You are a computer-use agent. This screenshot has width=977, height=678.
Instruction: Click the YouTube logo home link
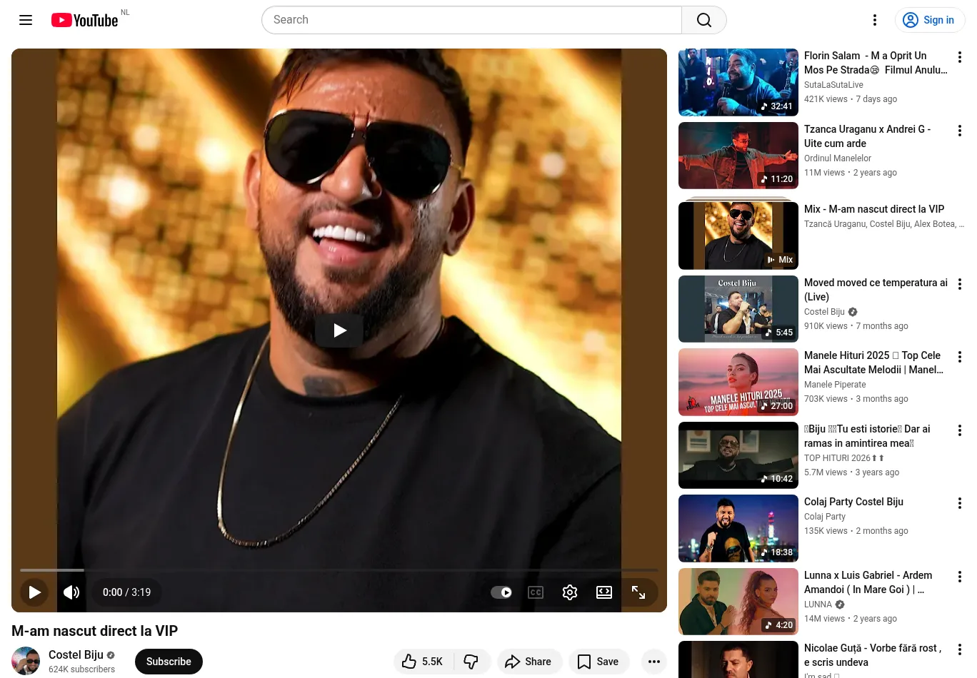(85, 20)
